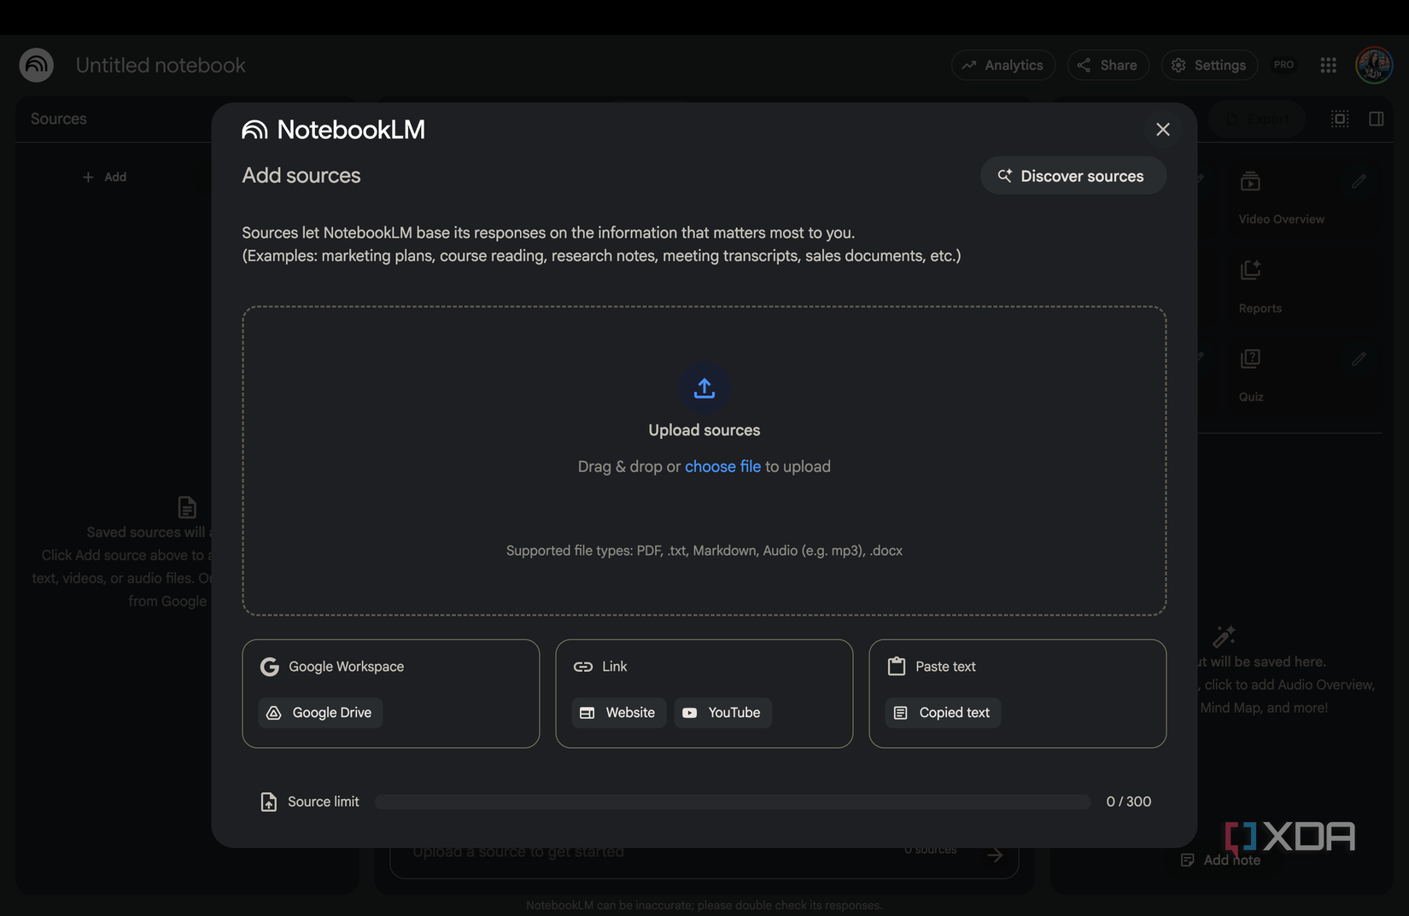Open Settings in the header
The image size is (1409, 916).
(x=1209, y=65)
